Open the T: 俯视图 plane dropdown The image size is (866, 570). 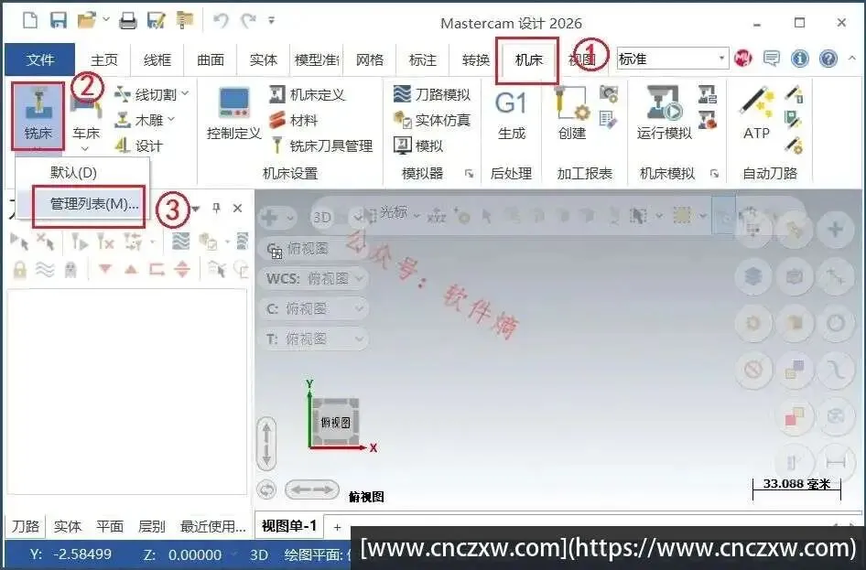point(314,339)
